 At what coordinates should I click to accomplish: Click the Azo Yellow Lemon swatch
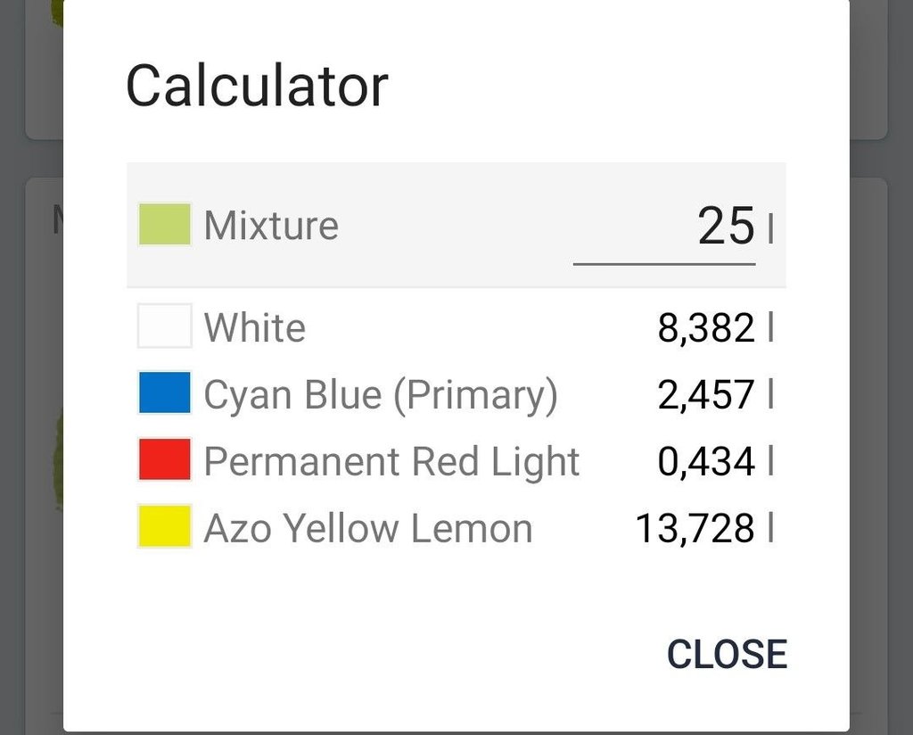coord(164,527)
